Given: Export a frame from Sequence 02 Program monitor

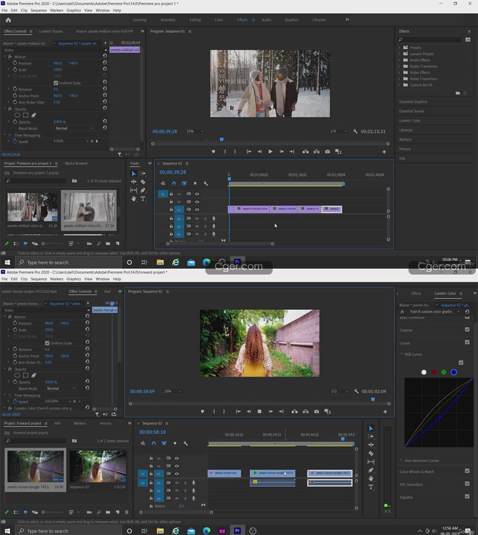Looking at the screenshot, I should pyautogui.click(x=316, y=411).
